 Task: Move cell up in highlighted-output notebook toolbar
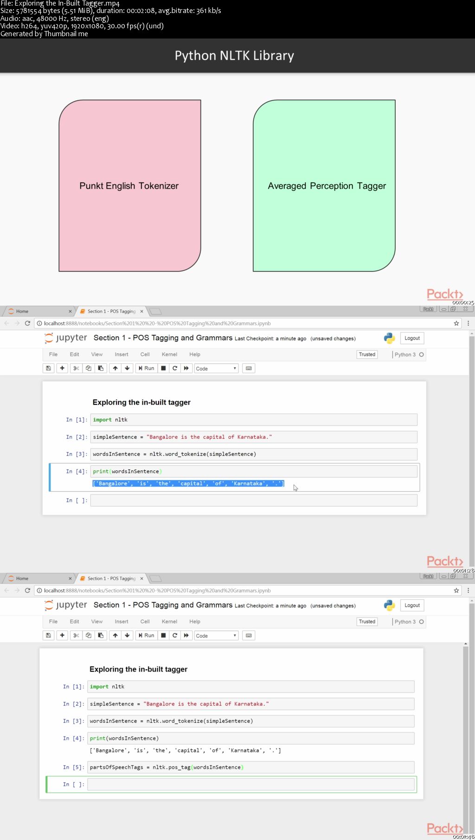point(115,368)
